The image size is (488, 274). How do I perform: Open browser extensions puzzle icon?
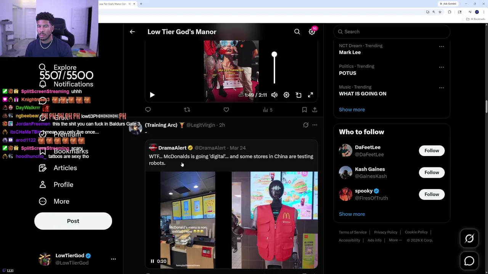(x=449, y=12)
